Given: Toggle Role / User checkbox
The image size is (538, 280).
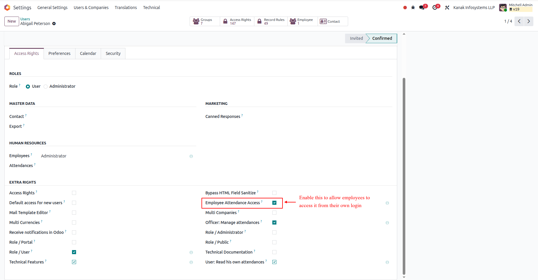Looking at the screenshot, I should pyautogui.click(x=74, y=252).
